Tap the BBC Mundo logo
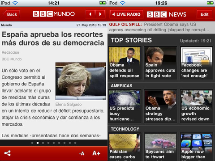The image size is (215, 161). click(54, 14)
